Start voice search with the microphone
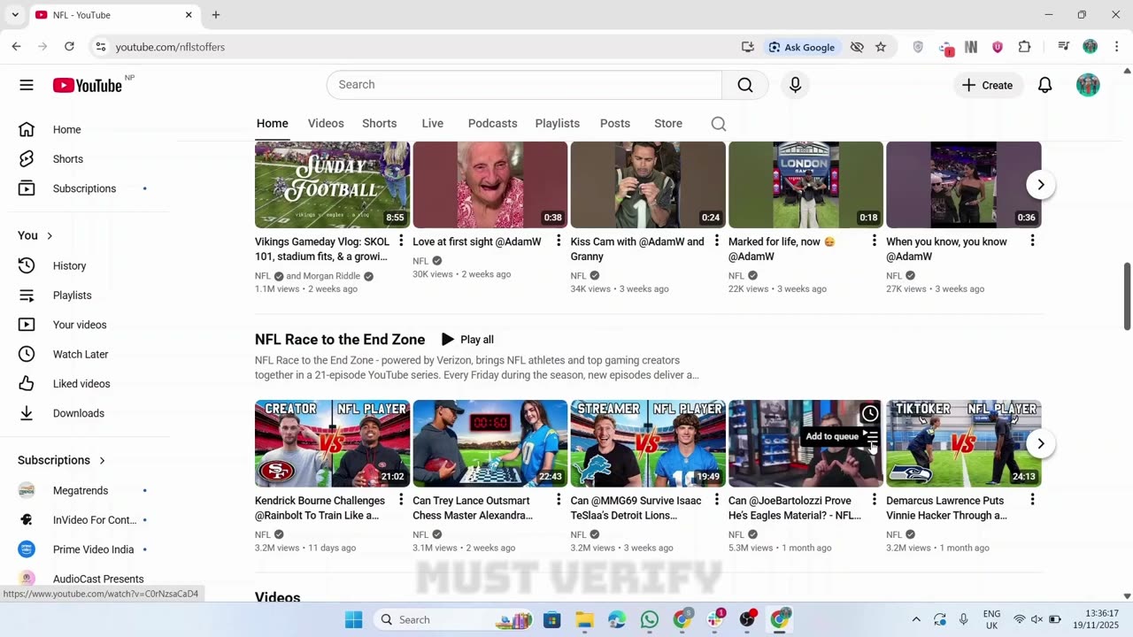 coord(795,85)
